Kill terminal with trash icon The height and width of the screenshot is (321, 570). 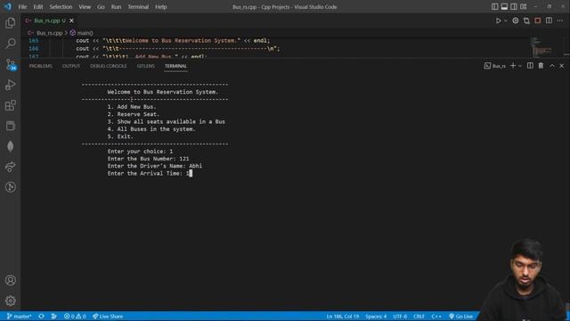pyautogui.click(x=541, y=65)
